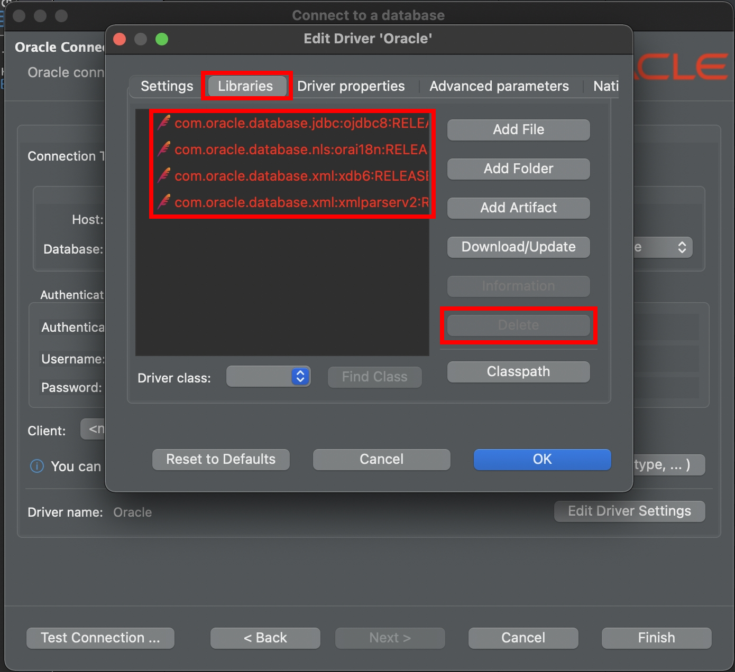Cancel the Connect to a database wizard
Viewport: 735px width, 672px height.
523,638
